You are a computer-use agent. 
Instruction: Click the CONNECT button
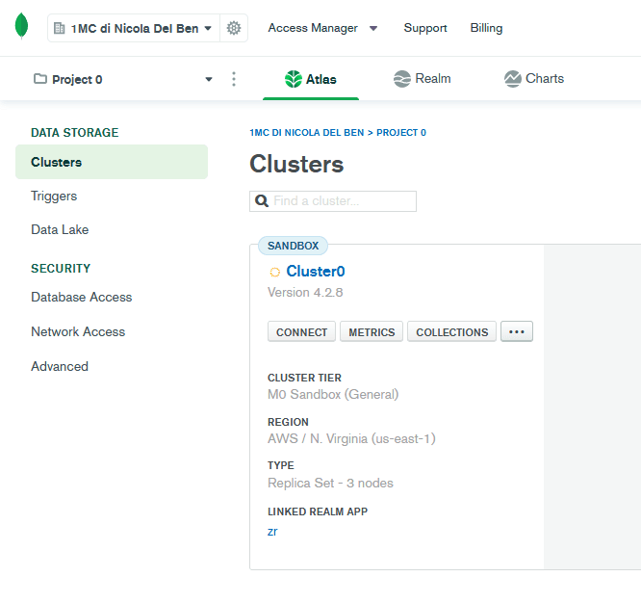(301, 331)
